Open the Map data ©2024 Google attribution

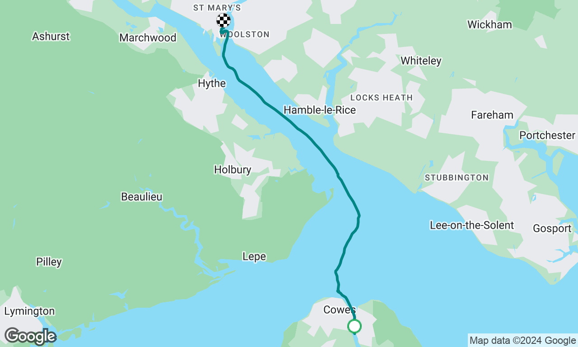(522, 341)
